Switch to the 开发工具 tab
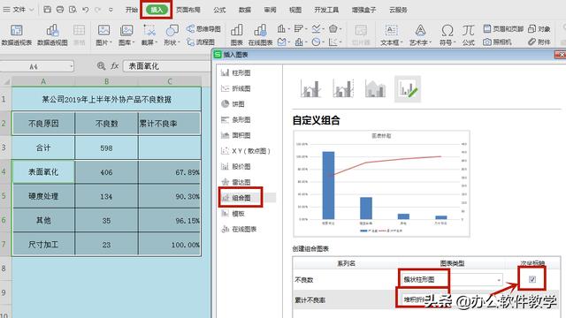 point(326,10)
